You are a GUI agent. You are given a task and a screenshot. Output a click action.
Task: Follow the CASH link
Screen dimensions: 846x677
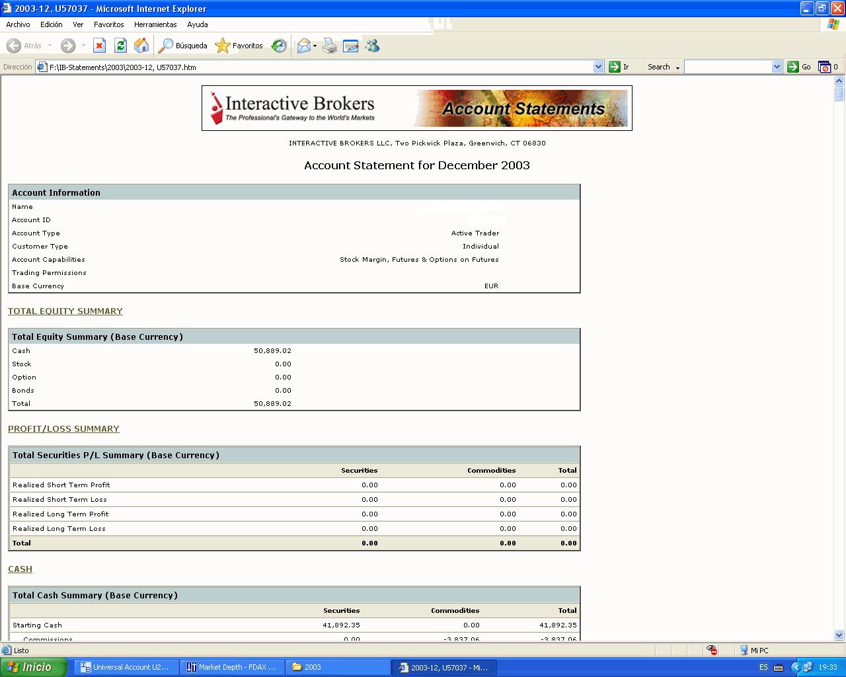tap(20, 569)
